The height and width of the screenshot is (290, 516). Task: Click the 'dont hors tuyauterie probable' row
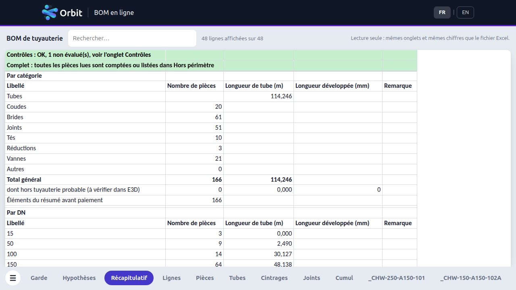[211, 190]
